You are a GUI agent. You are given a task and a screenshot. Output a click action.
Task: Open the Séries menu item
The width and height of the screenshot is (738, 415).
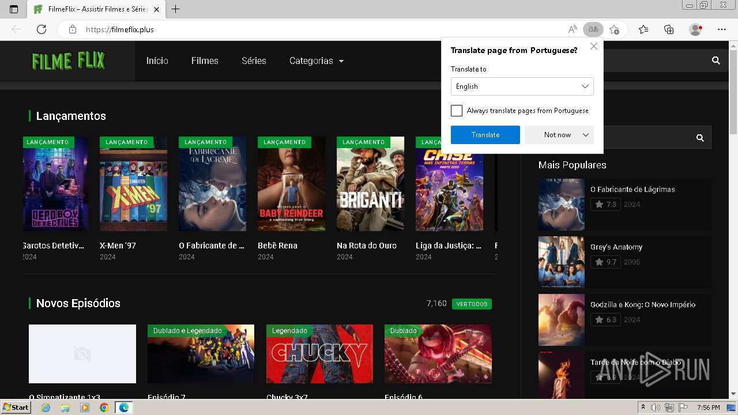254,61
